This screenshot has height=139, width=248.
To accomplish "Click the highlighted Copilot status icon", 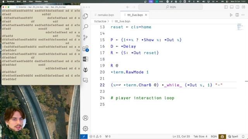I will 222,136.
